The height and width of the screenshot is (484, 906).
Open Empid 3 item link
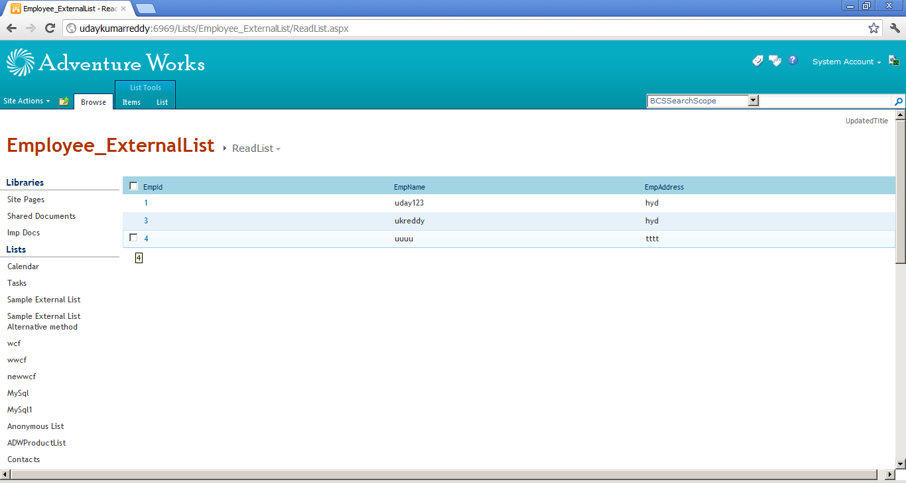coord(146,221)
